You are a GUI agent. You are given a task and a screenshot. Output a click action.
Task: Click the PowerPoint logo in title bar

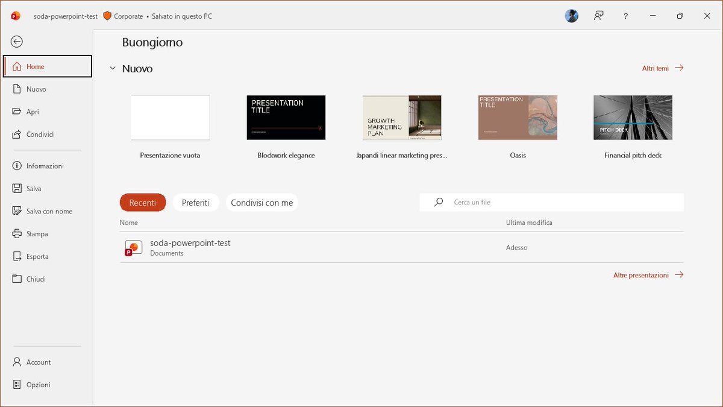pos(16,16)
